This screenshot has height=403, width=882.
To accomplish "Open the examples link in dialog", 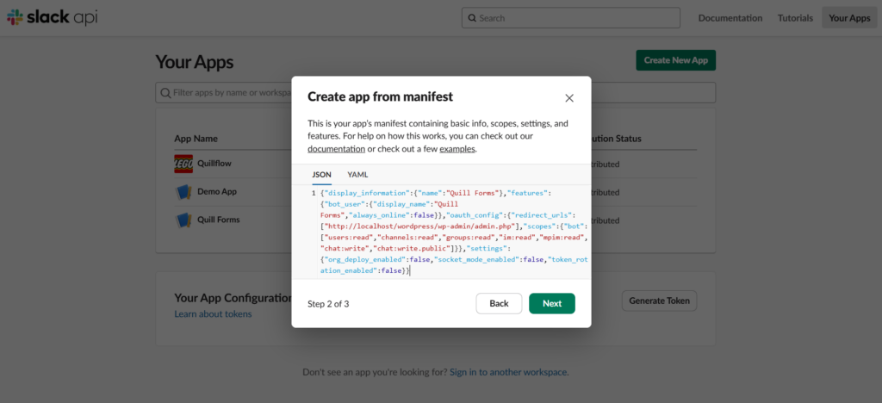I will 457,149.
